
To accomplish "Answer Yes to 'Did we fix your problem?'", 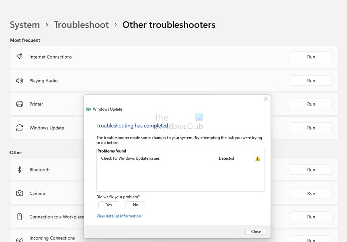I will click(x=109, y=205).
